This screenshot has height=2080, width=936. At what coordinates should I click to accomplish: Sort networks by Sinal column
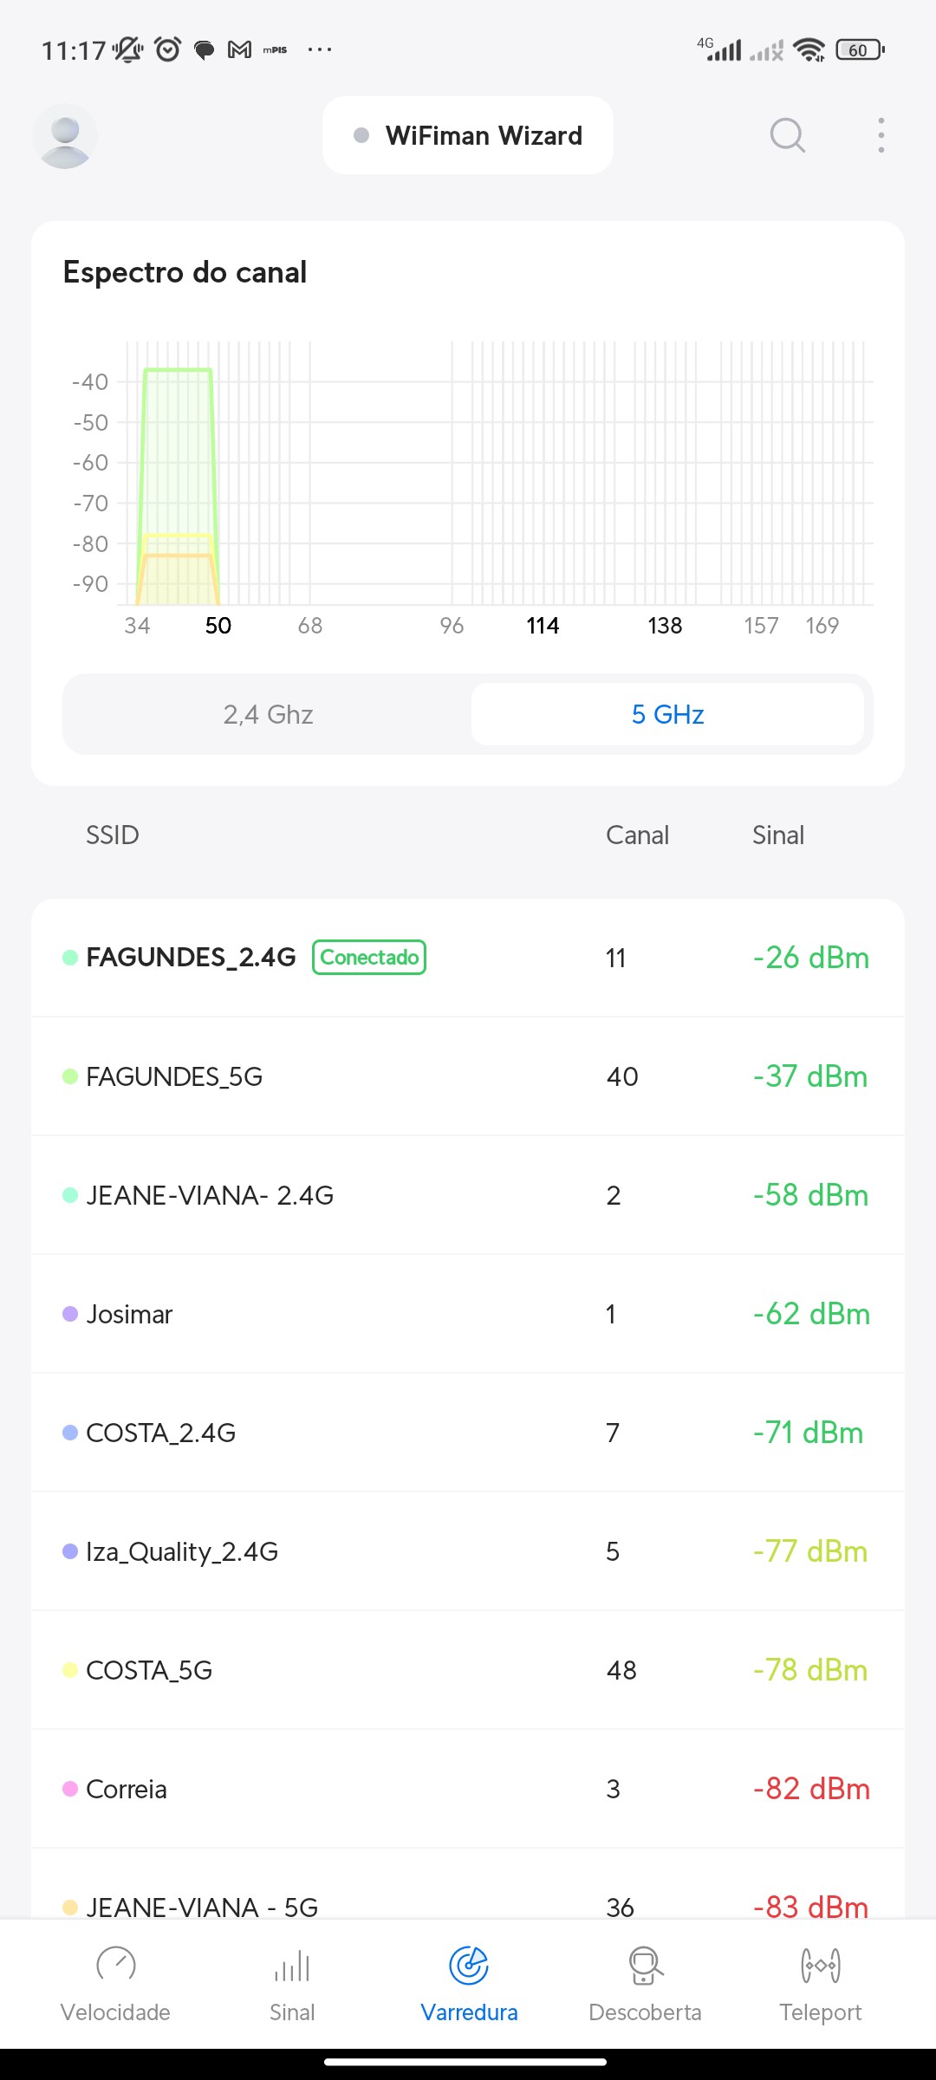(777, 835)
